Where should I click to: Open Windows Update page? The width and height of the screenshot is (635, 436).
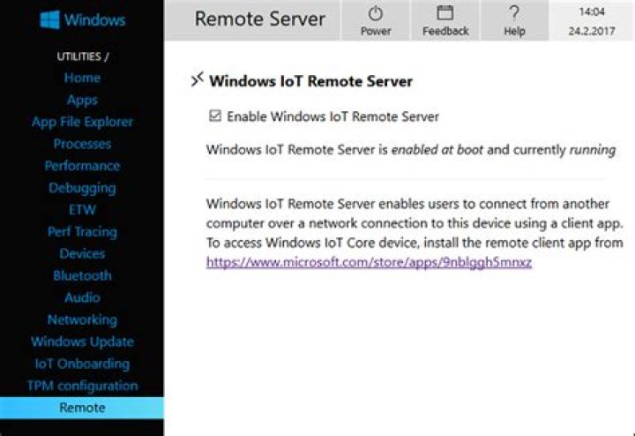coord(82,342)
